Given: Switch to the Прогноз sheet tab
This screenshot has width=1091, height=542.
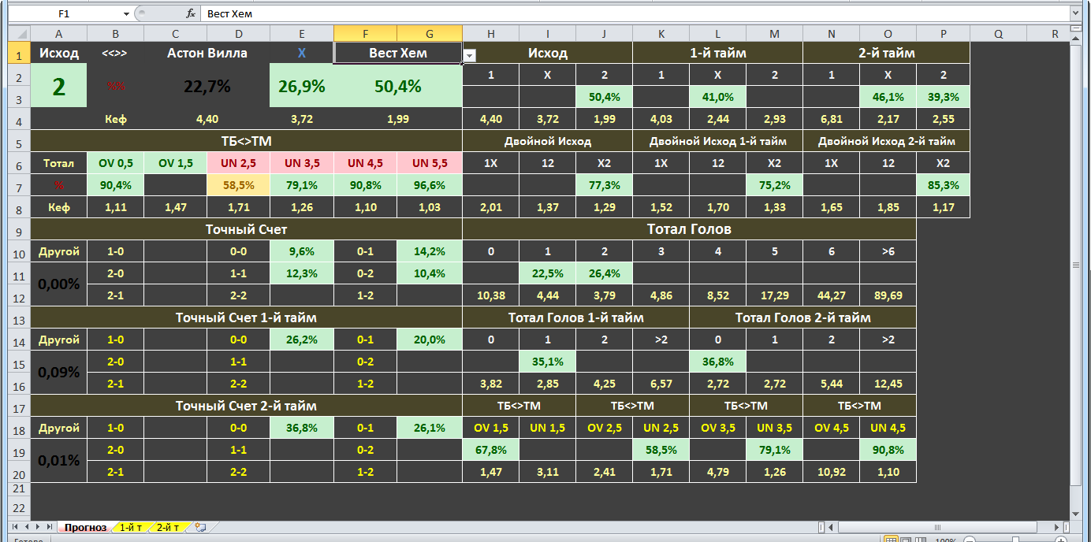Looking at the screenshot, I should click(85, 527).
